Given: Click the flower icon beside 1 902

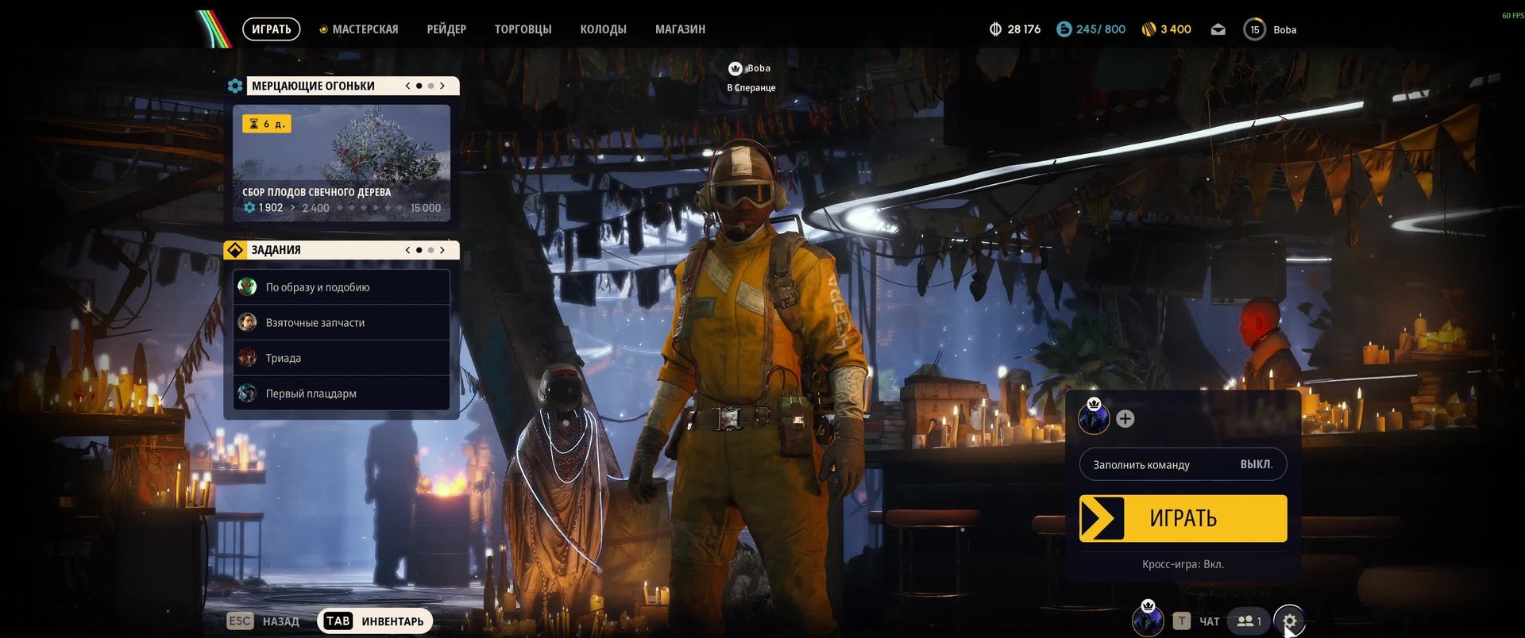Looking at the screenshot, I should (x=249, y=208).
